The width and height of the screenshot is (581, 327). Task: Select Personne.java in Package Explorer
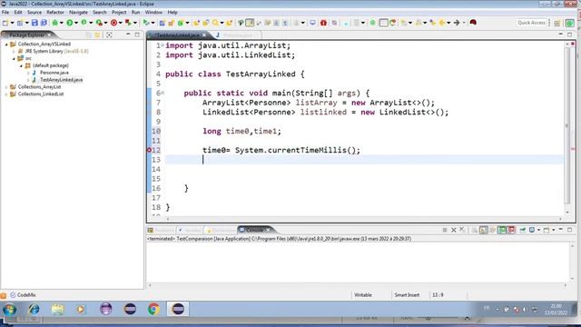tap(54, 73)
